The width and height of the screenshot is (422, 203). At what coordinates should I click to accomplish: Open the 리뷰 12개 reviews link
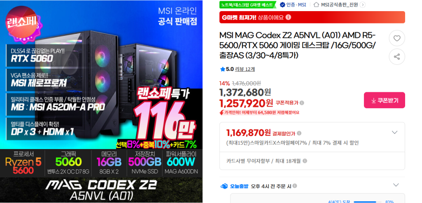245,69
